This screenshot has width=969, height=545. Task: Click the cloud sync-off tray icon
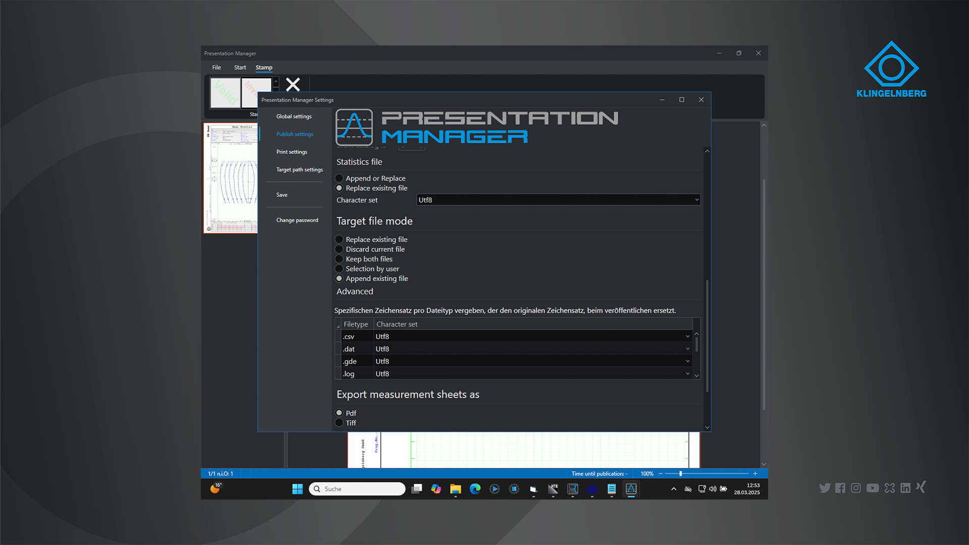tap(688, 488)
